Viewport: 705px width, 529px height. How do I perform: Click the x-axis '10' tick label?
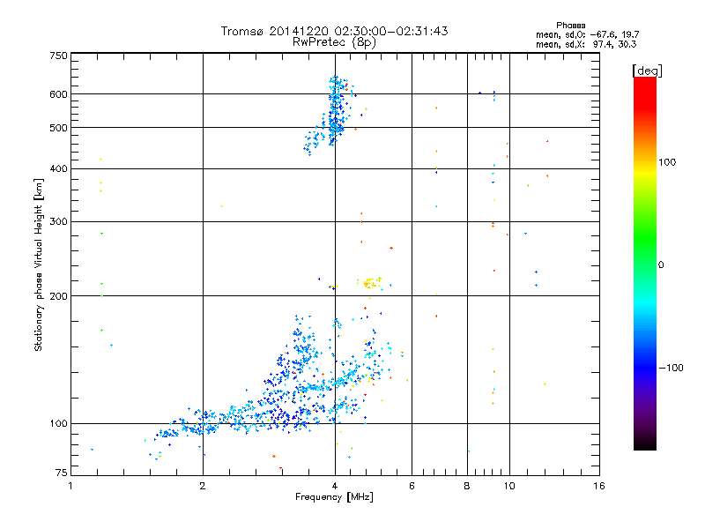coord(509,486)
